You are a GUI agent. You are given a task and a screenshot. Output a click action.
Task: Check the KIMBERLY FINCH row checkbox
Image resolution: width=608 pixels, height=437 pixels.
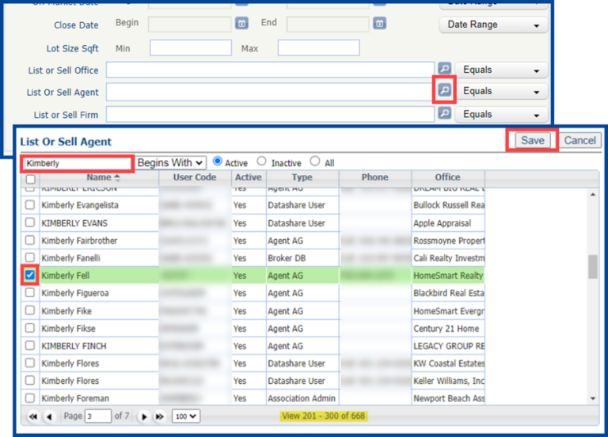pos(30,345)
